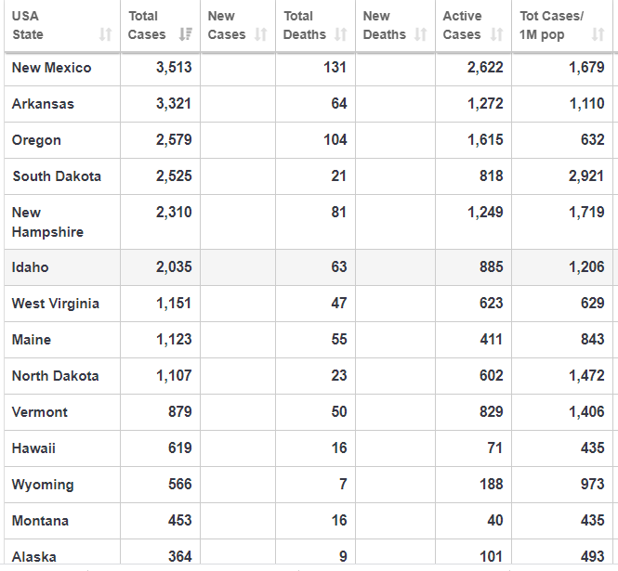Click sort arrows icon in Tot Cases/1M pop column
618x571 pixels.
click(x=598, y=35)
